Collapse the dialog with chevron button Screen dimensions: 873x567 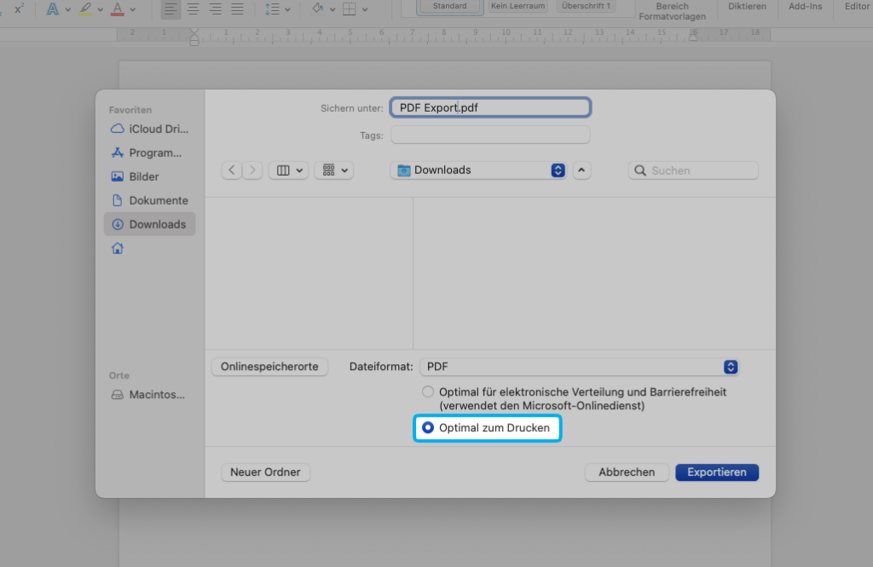click(581, 171)
